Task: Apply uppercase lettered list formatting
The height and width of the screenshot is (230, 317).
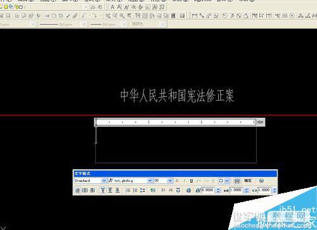Action: tap(143, 190)
